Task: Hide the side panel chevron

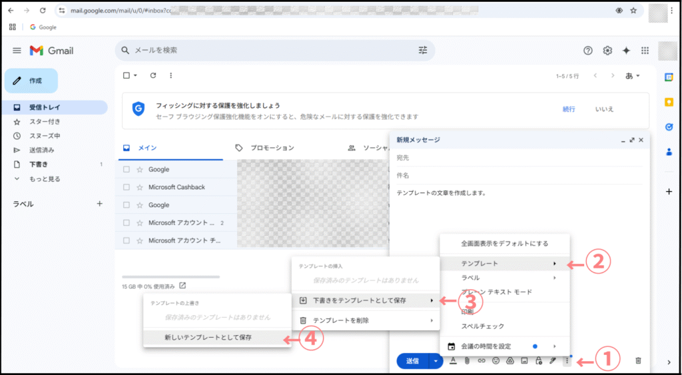Action: pyautogui.click(x=669, y=362)
